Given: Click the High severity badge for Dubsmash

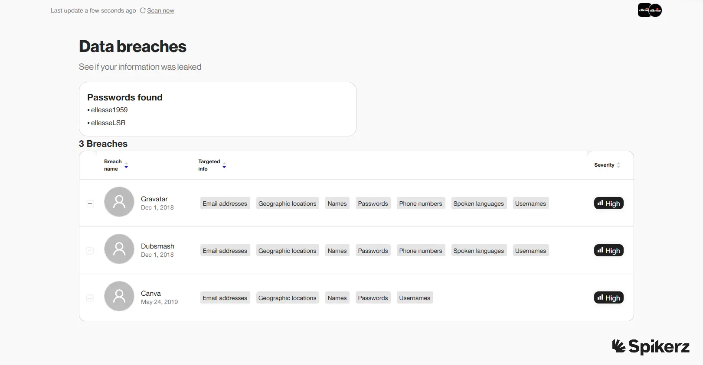Looking at the screenshot, I should (608, 251).
